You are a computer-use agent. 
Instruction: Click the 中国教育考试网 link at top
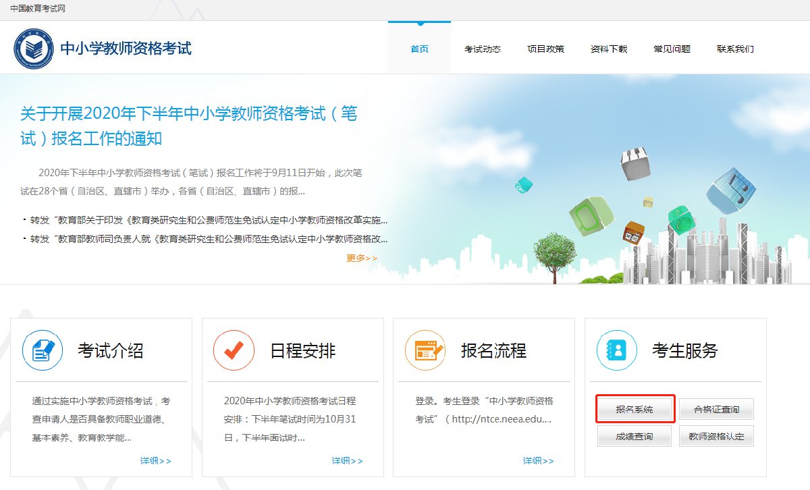[38, 9]
